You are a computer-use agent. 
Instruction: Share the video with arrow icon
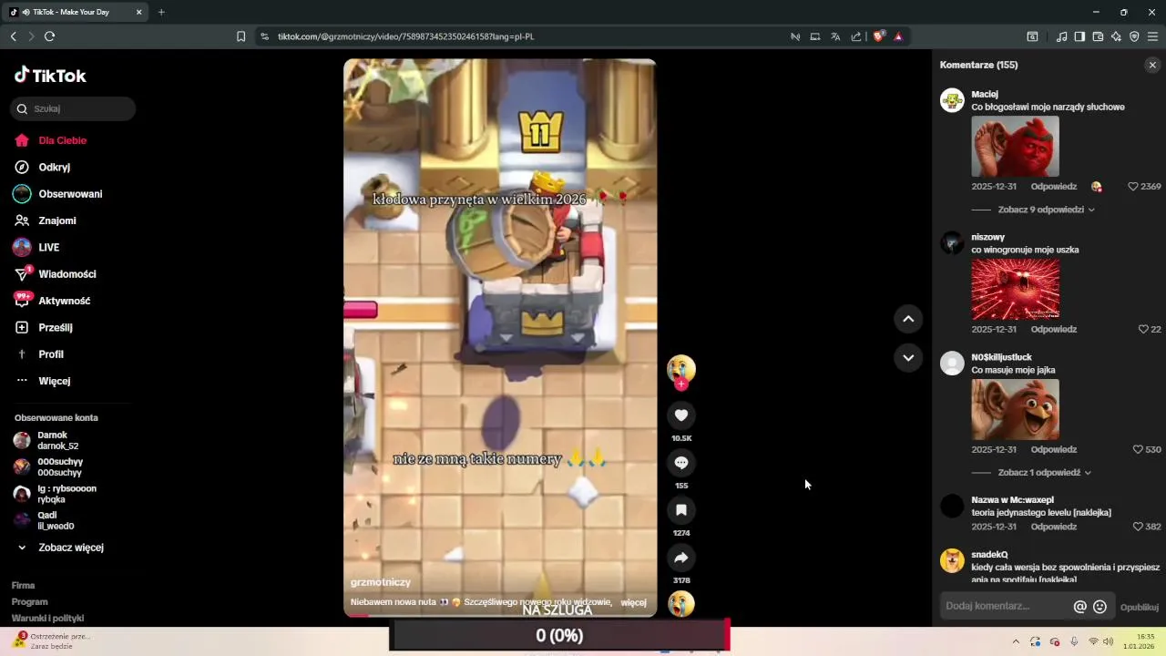681,558
